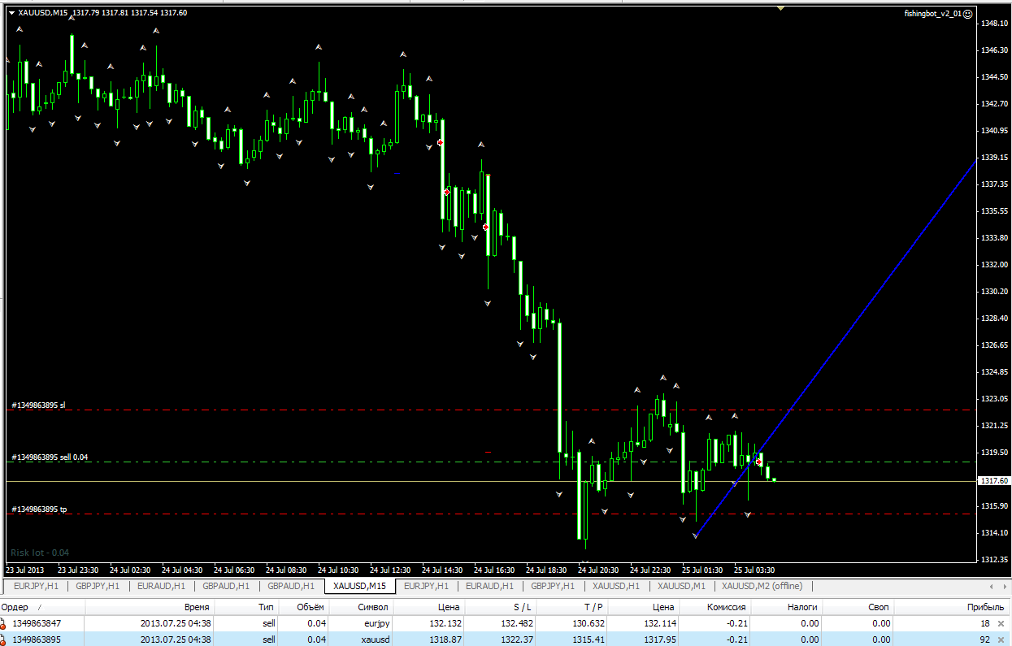Select the '#1349863895 sl' stop loss line label
Screen dimensions: 1012x646
coord(38,405)
